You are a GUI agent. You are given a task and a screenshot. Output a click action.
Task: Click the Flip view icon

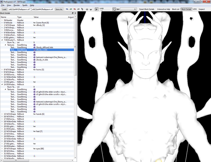point(87,9)
